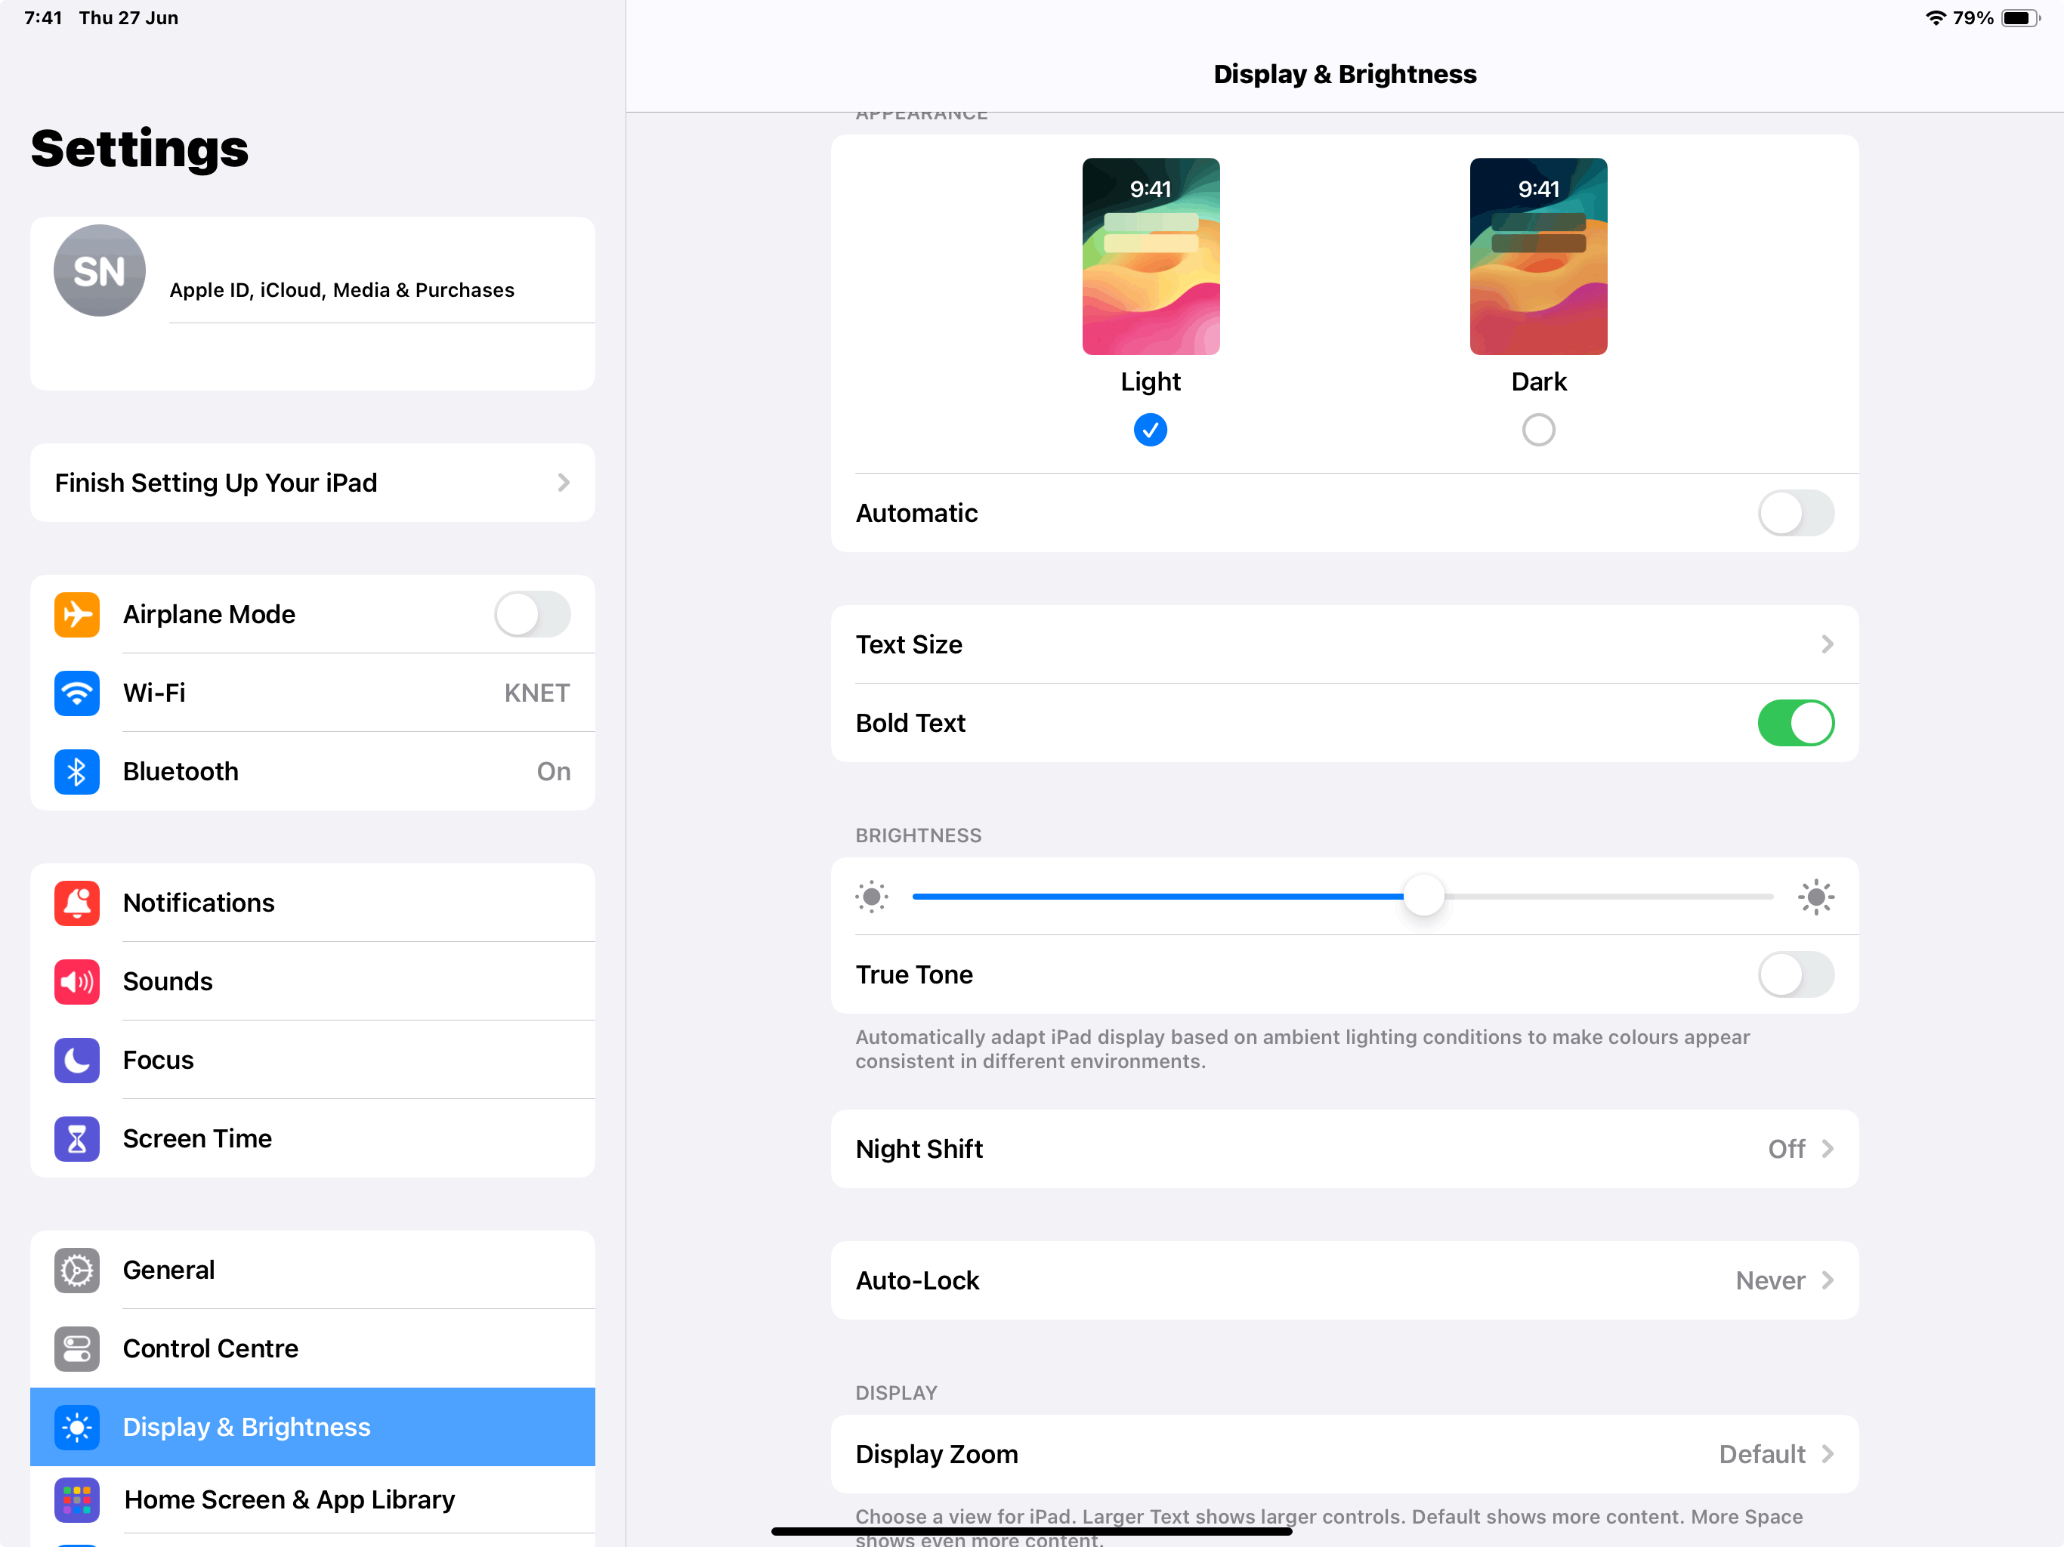This screenshot has height=1547, width=2064.
Task: Tap the Display & Brightness page title
Action: (1345, 75)
